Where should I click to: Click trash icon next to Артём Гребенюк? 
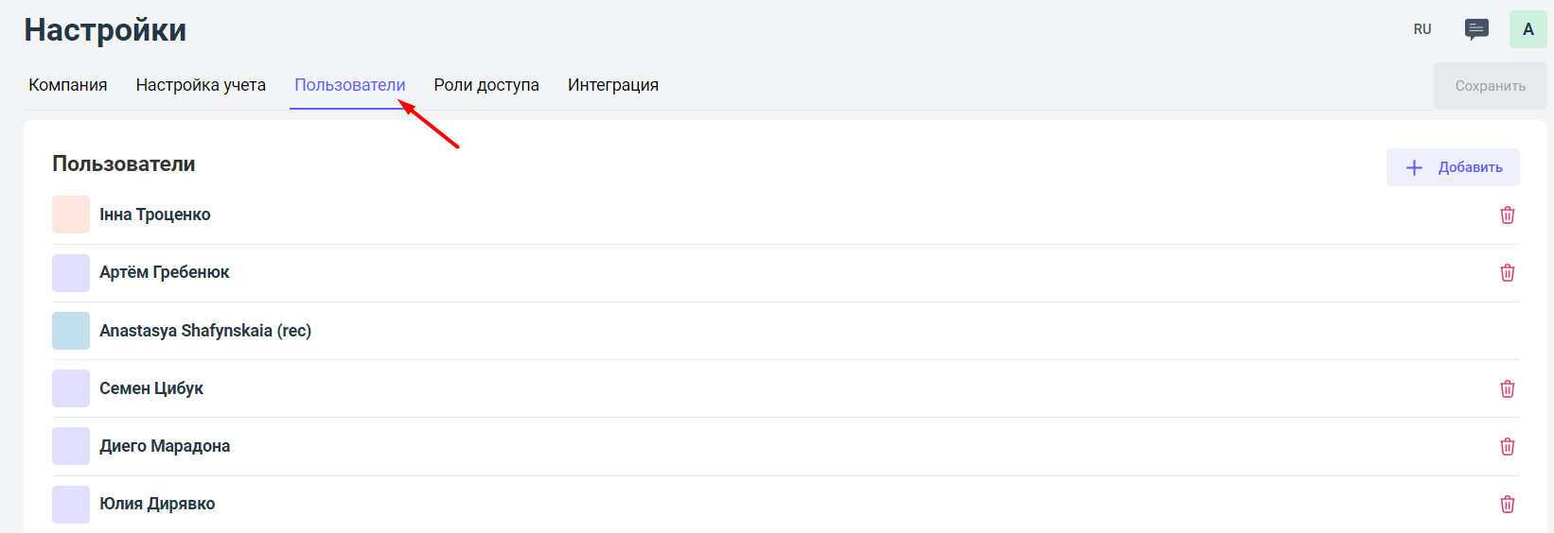1507,273
